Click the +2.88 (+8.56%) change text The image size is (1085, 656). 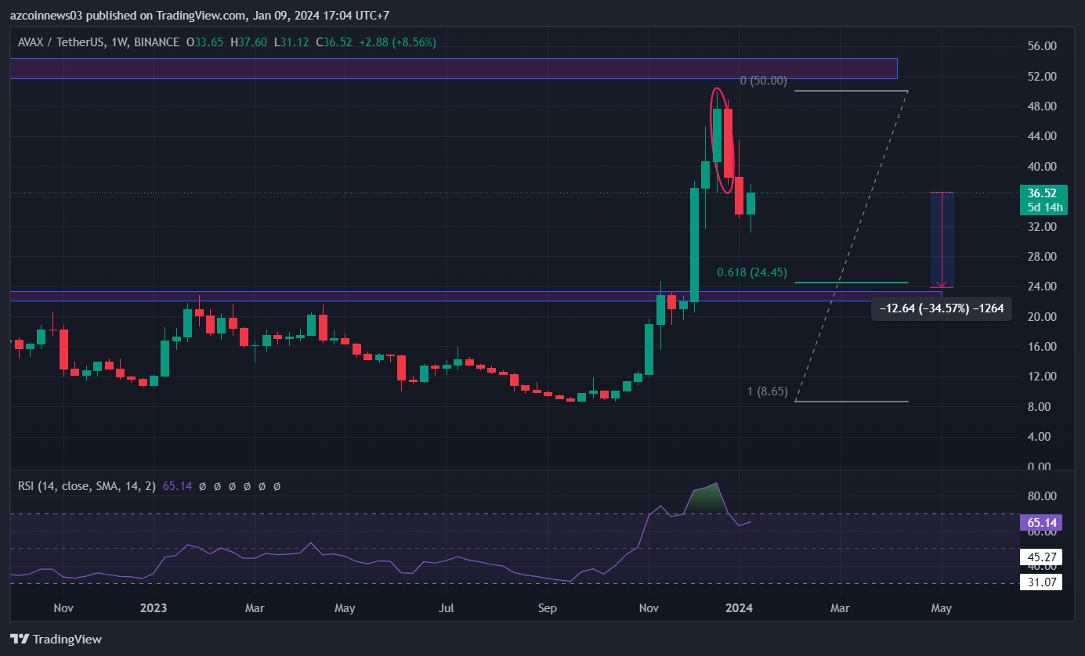[399, 42]
